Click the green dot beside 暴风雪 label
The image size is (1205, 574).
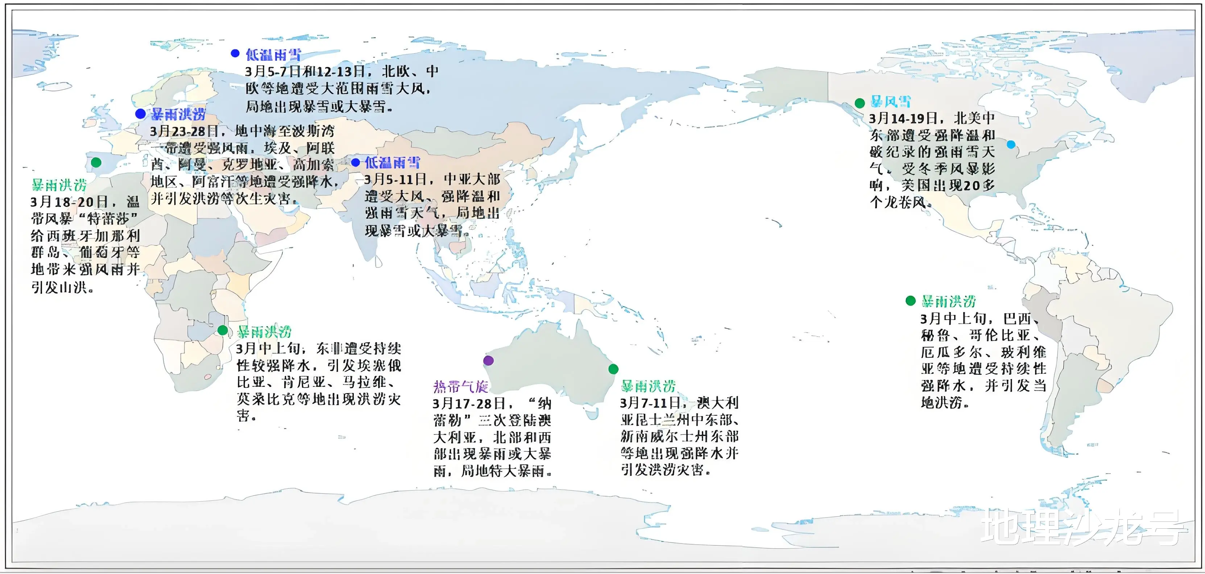(x=859, y=103)
